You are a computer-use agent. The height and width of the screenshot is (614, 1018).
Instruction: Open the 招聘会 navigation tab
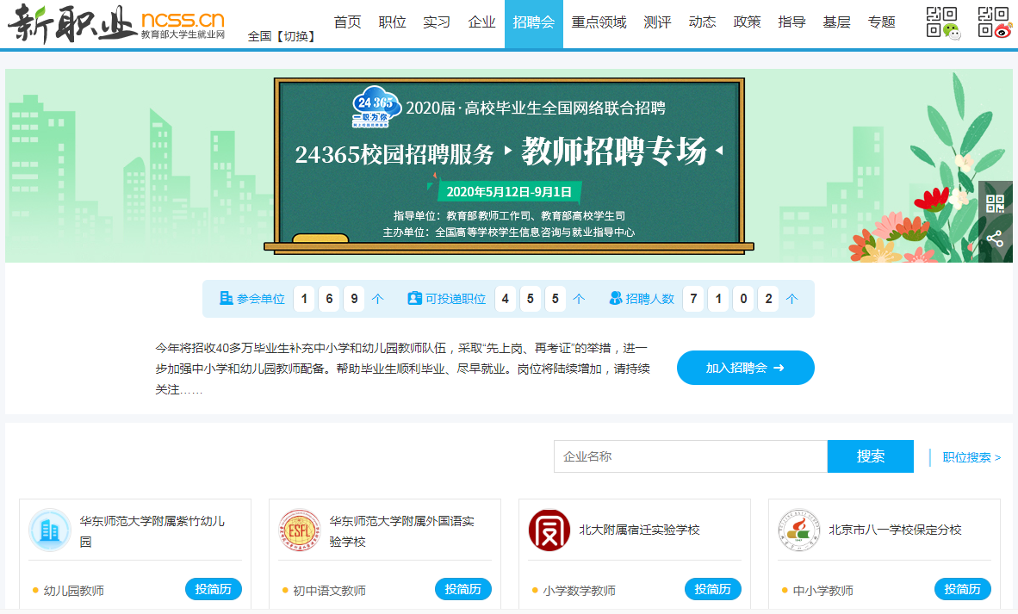pyautogui.click(x=533, y=23)
